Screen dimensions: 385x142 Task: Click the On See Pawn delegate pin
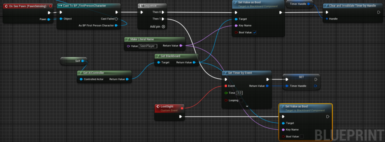(51, 6)
